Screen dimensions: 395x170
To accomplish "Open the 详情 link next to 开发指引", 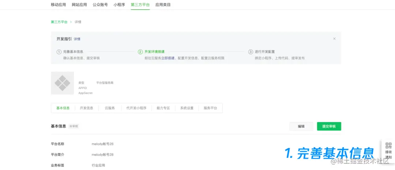I will point(77,39).
